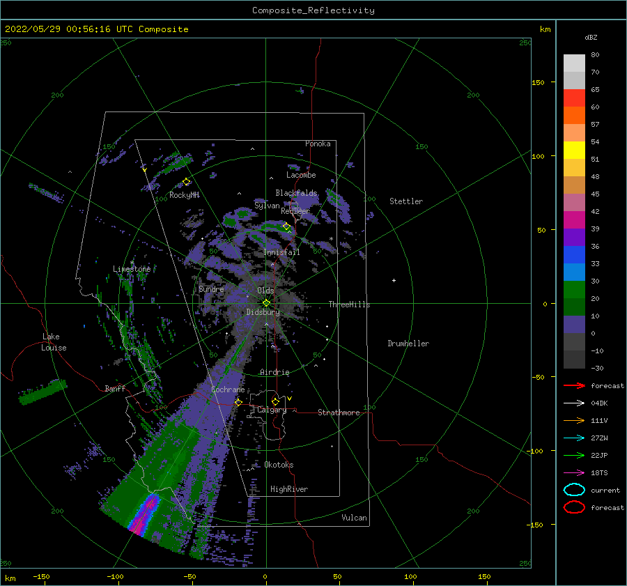The height and width of the screenshot is (586, 627).
Task: Click the -150 tick on bottom axis
Action: (x=41, y=576)
